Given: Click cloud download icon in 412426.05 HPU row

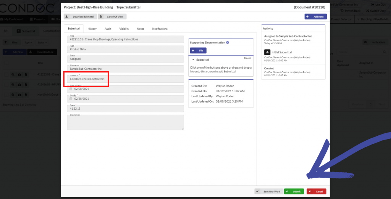Looking at the screenshot, I should coord(19,85).
